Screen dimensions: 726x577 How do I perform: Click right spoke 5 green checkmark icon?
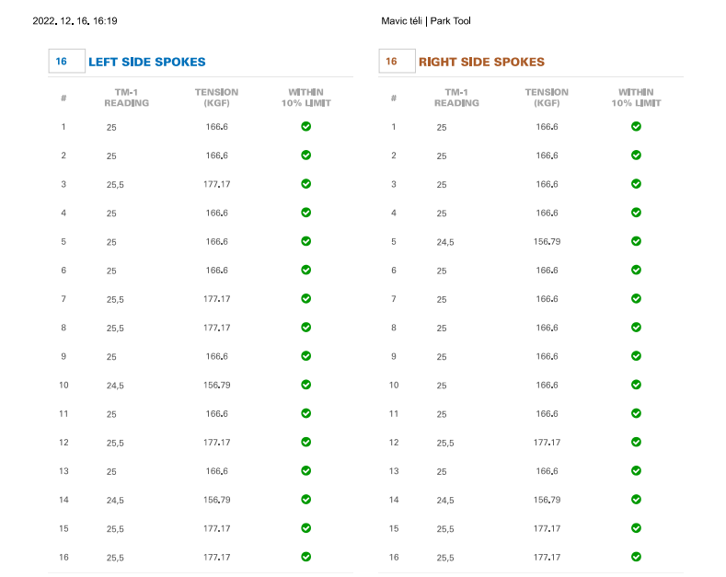[x=636, y=241]
